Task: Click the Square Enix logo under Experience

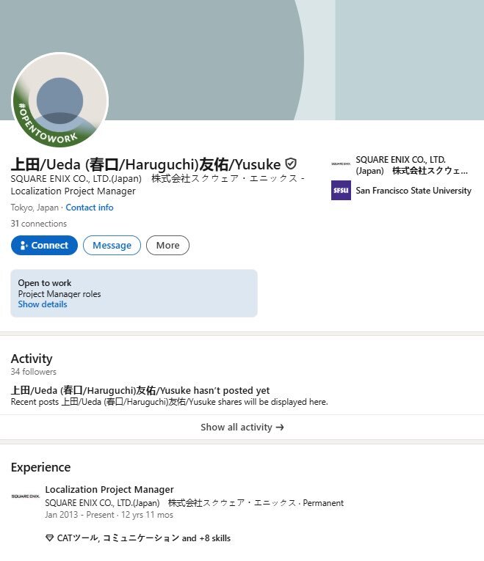Action: pos(25,496)
